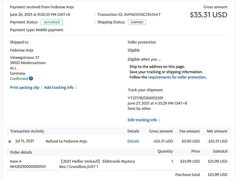
Task: Click the Elektronik Mystery Box item name
Action: [x=98, y=164]
